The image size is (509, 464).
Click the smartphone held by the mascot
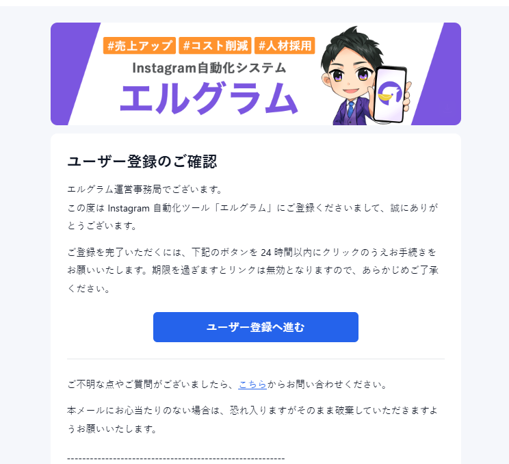(x=389, y=94)
